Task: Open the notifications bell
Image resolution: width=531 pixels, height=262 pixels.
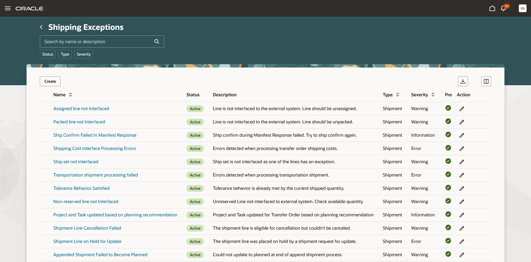Action: 503,8
